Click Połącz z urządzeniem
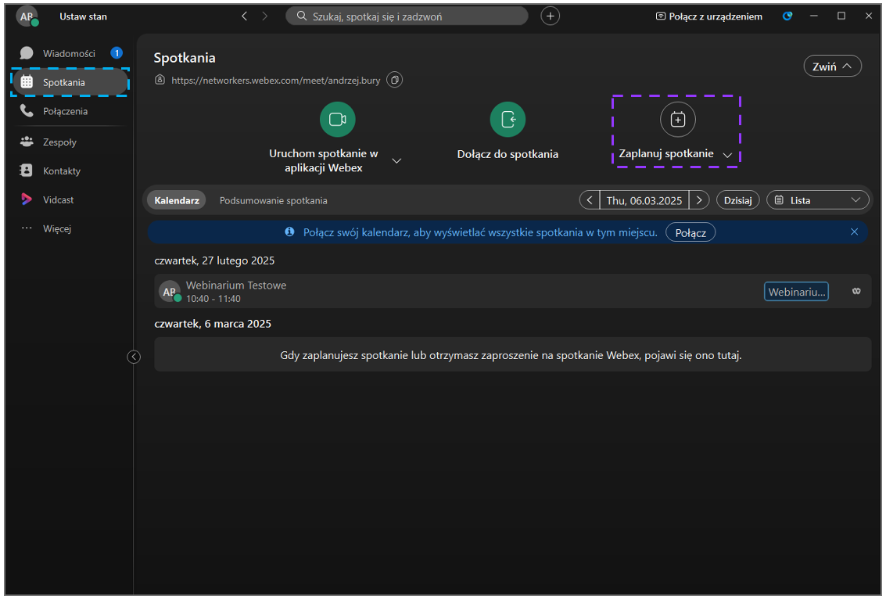 coord(708,16)
